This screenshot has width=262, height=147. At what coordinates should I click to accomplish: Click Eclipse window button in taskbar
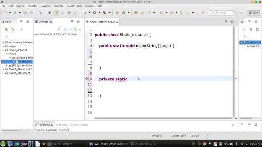click(x=108, y=144)
